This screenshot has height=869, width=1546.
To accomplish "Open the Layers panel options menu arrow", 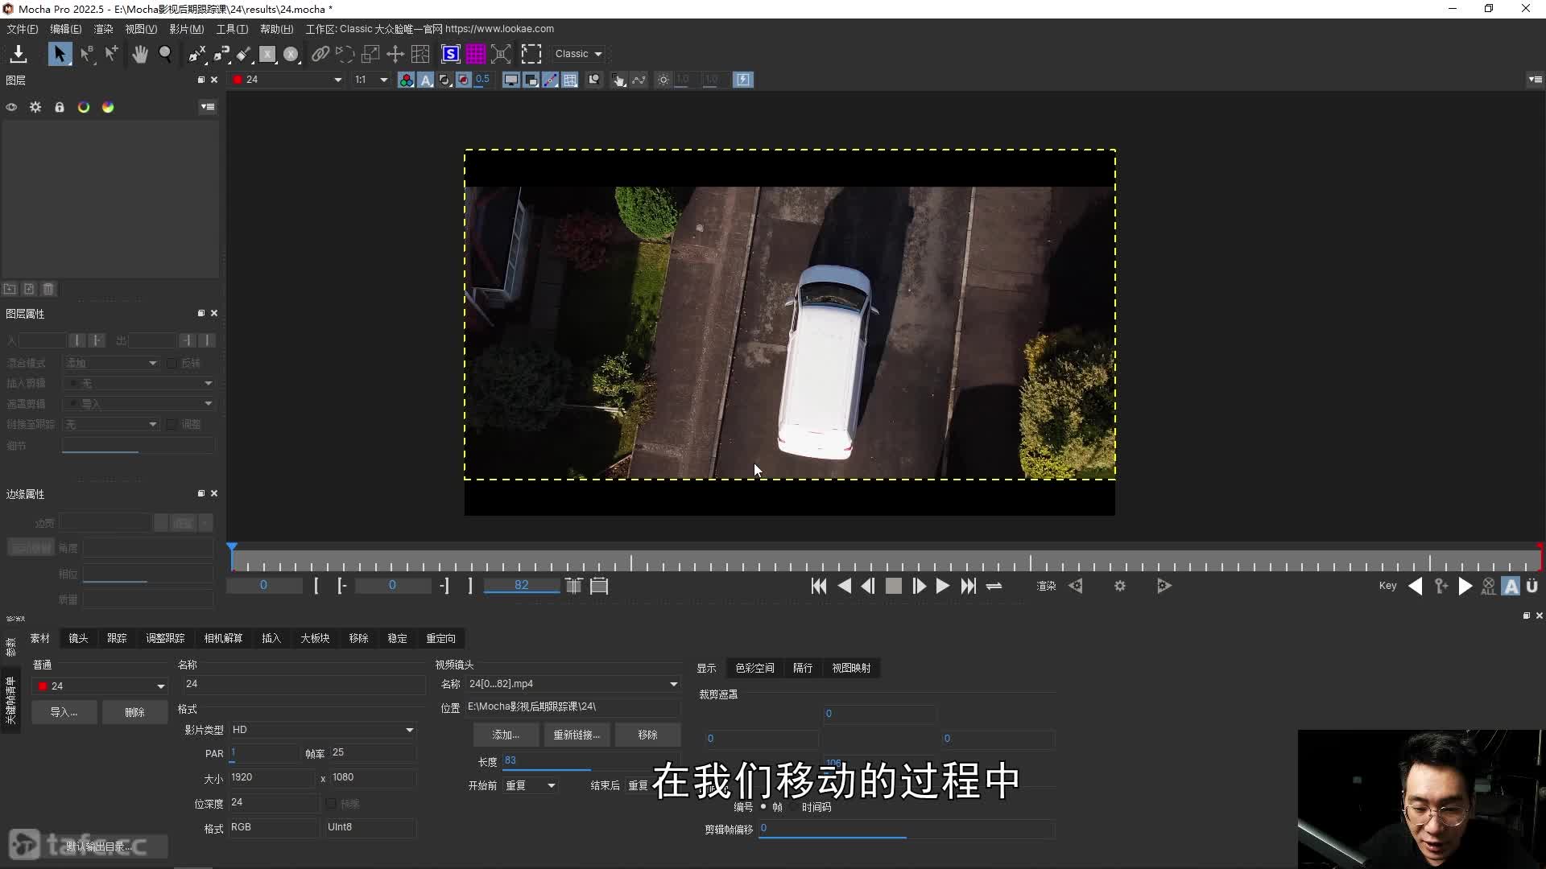I will click(208, 107).
